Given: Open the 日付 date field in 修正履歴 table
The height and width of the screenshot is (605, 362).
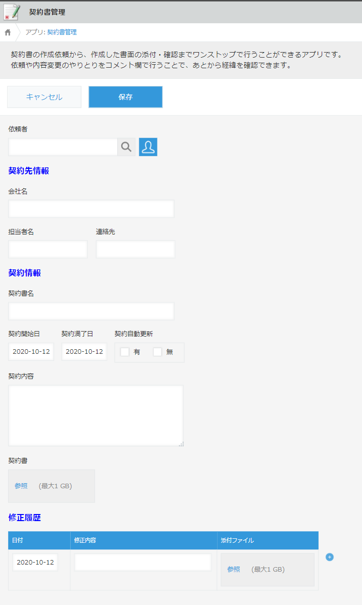Looking at the screenshot, I should pos(35,563).
